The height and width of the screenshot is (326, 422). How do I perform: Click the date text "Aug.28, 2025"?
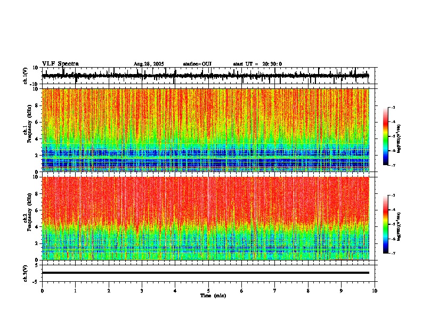(149, 64)
